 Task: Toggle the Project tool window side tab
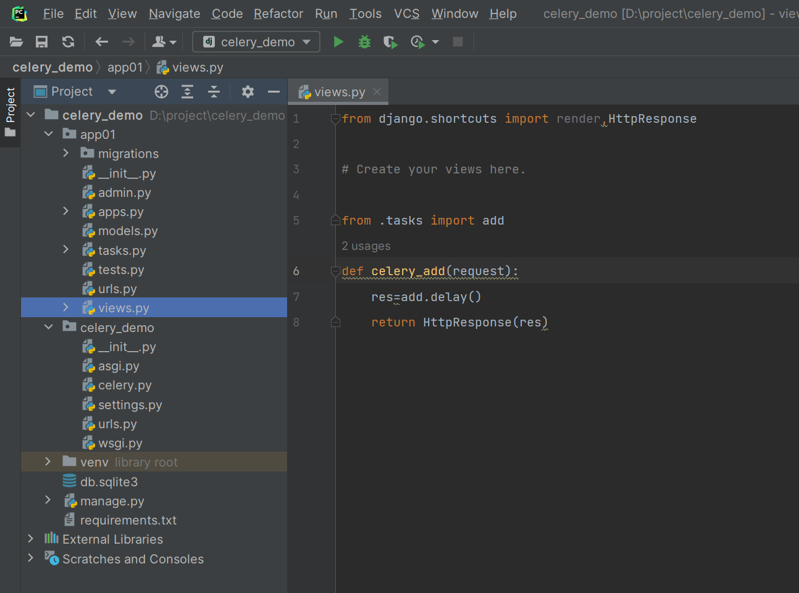(x=10, y=112)
